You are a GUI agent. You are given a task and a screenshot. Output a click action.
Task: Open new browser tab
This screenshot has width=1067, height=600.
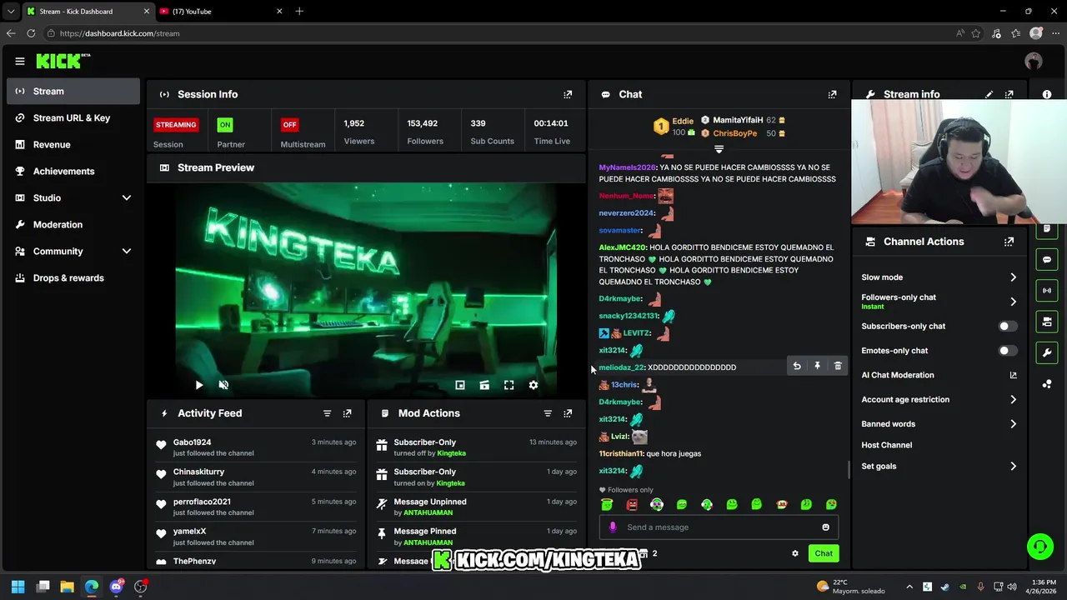(299, 12)
